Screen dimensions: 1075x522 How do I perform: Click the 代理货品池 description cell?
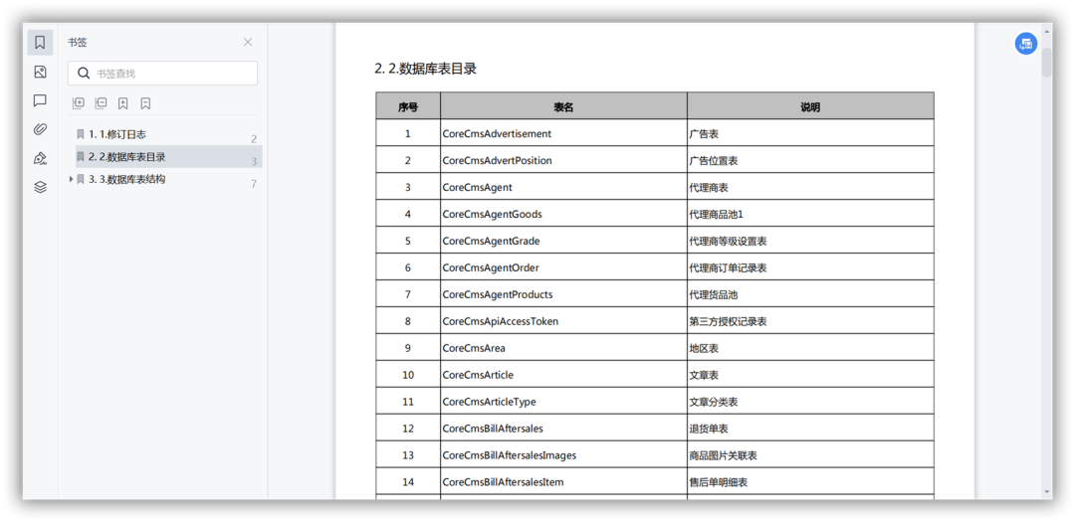[810, 294]
